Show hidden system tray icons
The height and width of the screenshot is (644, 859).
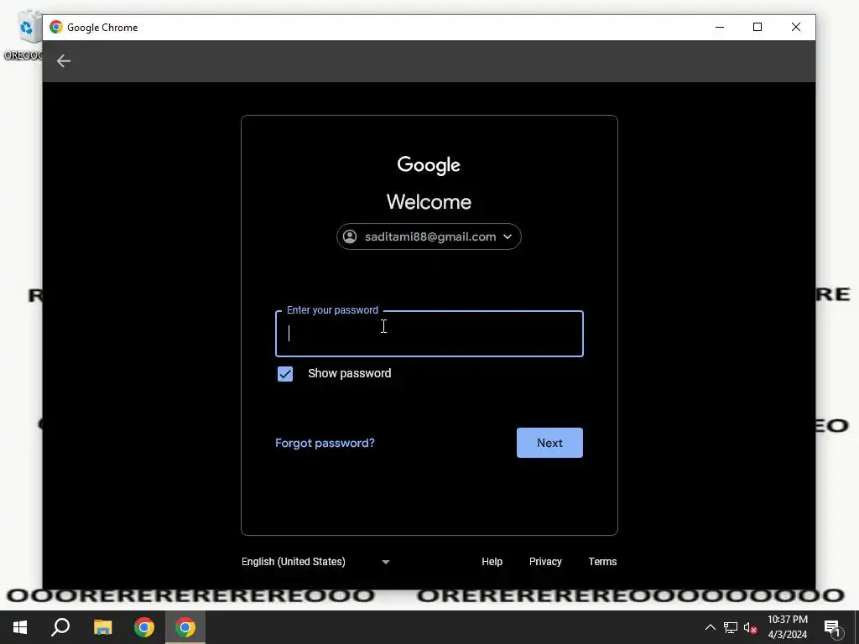[x=710, y=627]
